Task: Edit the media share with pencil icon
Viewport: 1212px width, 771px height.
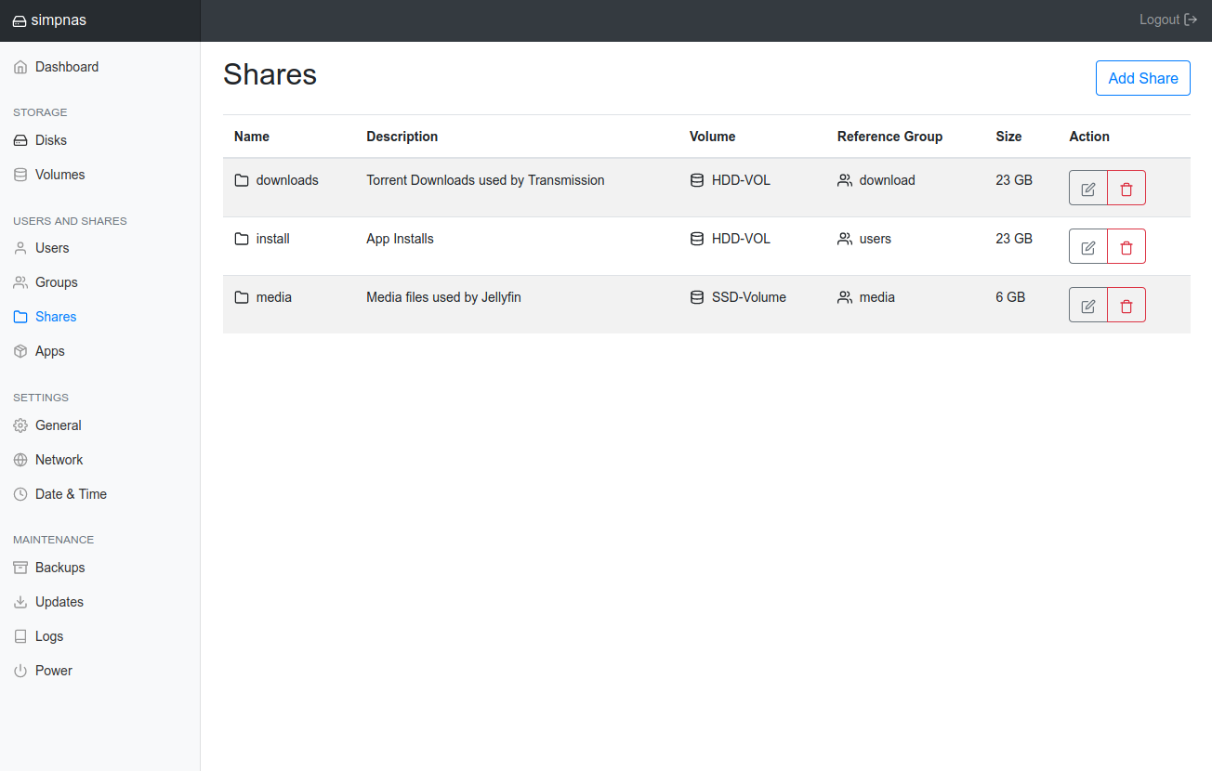Action: [x=1088, y=306]
